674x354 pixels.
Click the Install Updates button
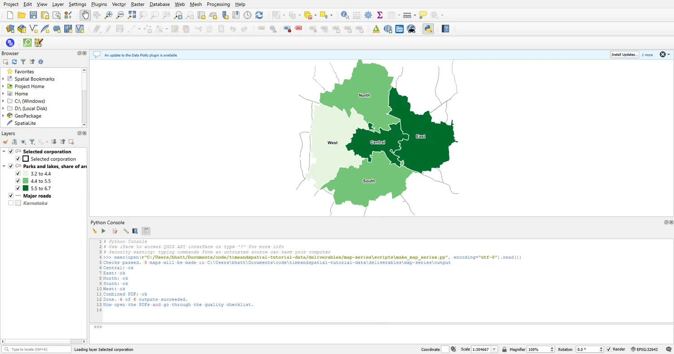[x=624, y=54]
